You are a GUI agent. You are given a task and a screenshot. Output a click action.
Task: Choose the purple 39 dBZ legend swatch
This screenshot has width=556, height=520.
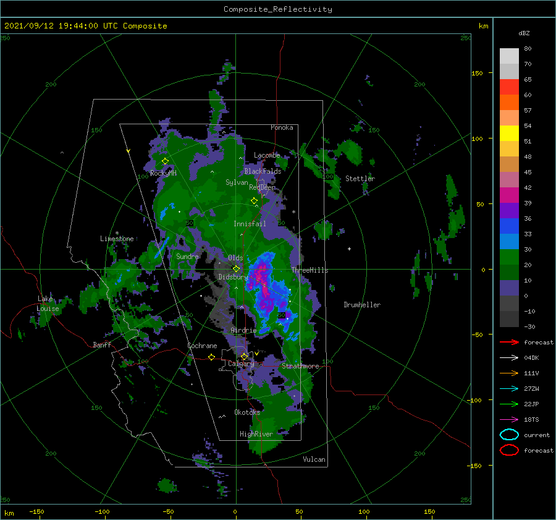click(509, 210)
